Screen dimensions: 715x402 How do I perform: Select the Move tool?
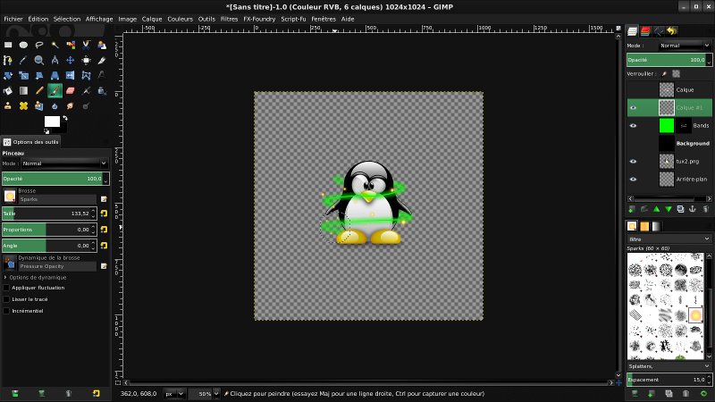pyautogui.click(x=71, y=60)
